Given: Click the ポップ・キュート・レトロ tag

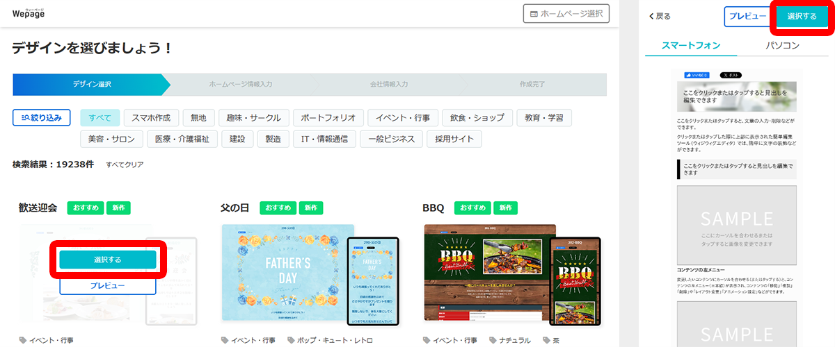Looking at the screenshot, I should pos(331,340).
